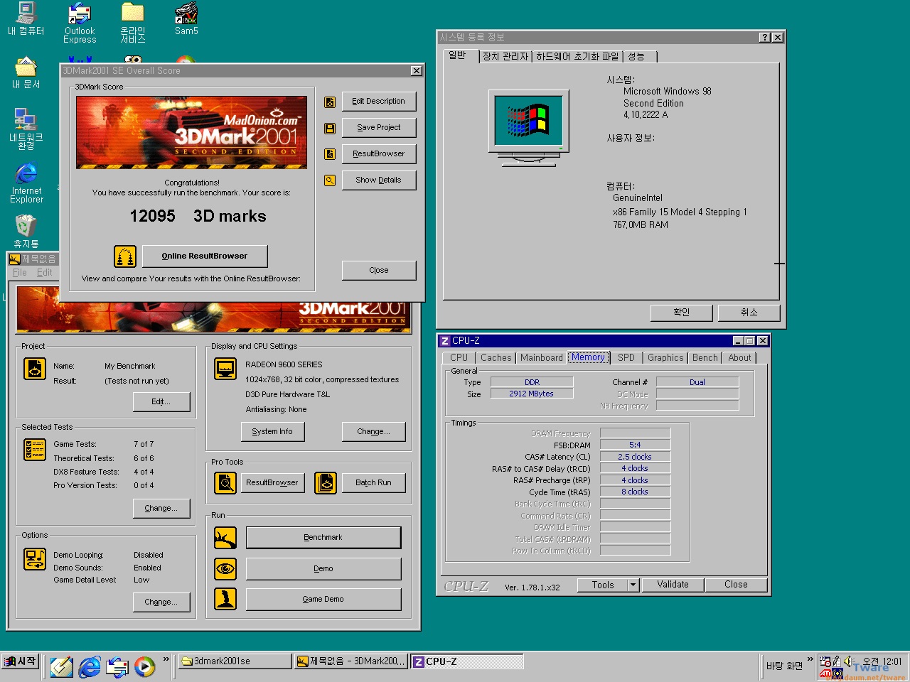Start the Benchmark run button
This screenshot has width=910, height=682.
[x=323, y=538]
